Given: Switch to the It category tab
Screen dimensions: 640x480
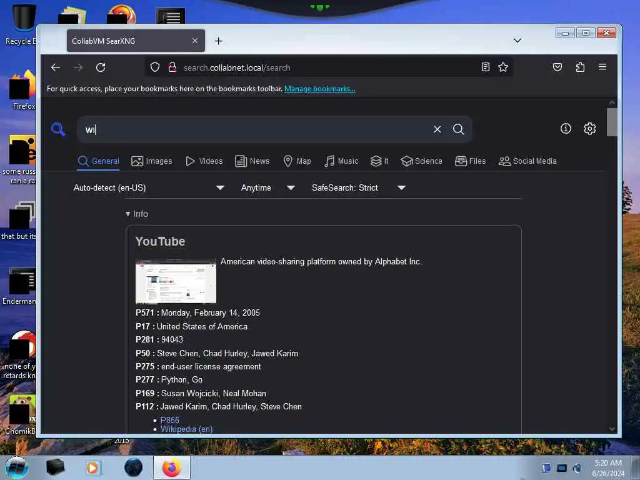Looking at the screenshot, I should tap(379, 161).
